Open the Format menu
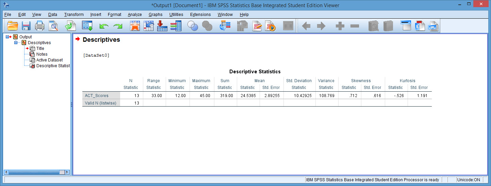Screen dimensions: 491x186 [114, 15]
